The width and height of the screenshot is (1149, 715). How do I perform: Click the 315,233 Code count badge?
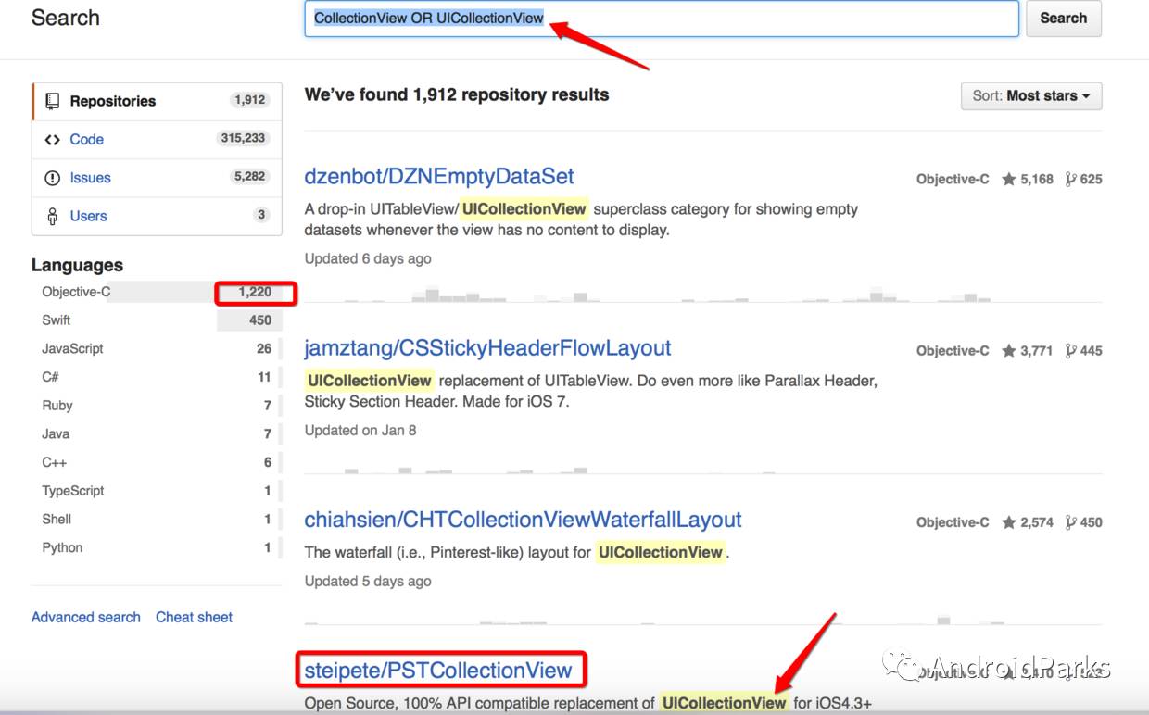(x=243, y=138)
